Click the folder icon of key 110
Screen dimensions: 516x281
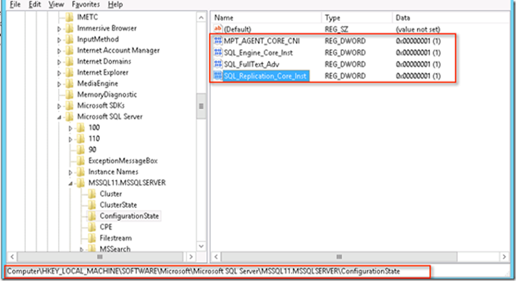81,139
